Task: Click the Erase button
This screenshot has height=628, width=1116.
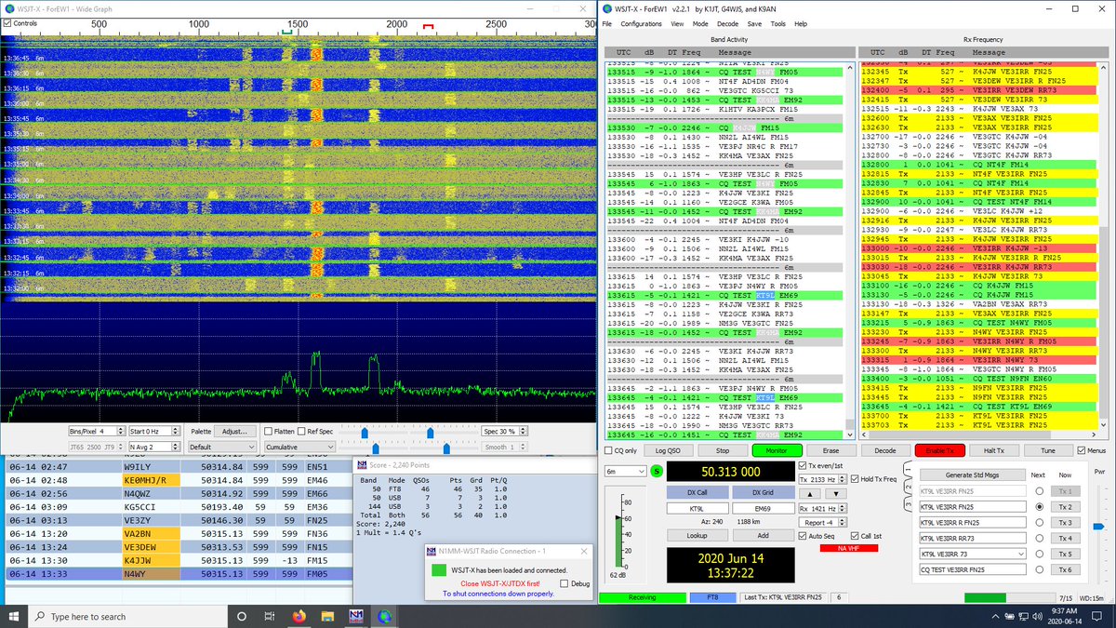Action: click(830, 450)
